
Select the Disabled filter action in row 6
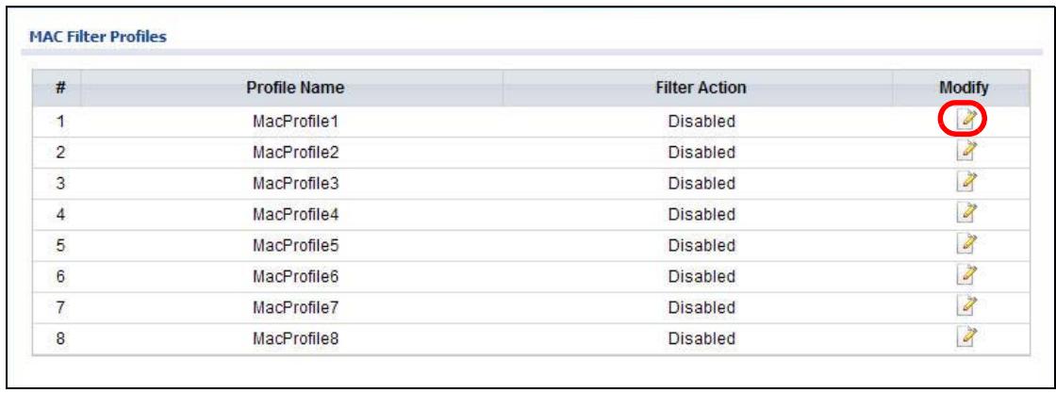701,276
